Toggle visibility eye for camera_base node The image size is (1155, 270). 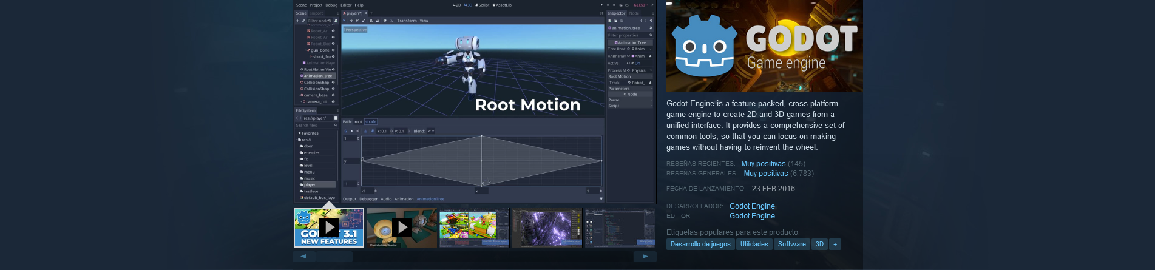pyautogui.click(x=333, y=95)
